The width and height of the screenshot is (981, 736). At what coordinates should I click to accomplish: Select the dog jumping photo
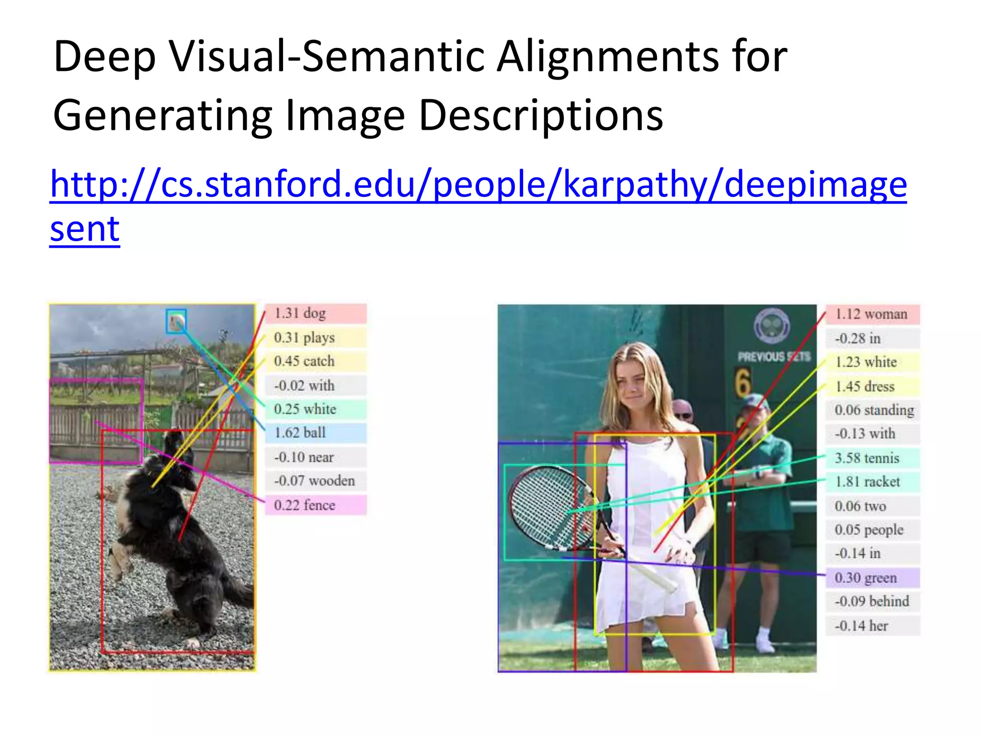point(152,487)
